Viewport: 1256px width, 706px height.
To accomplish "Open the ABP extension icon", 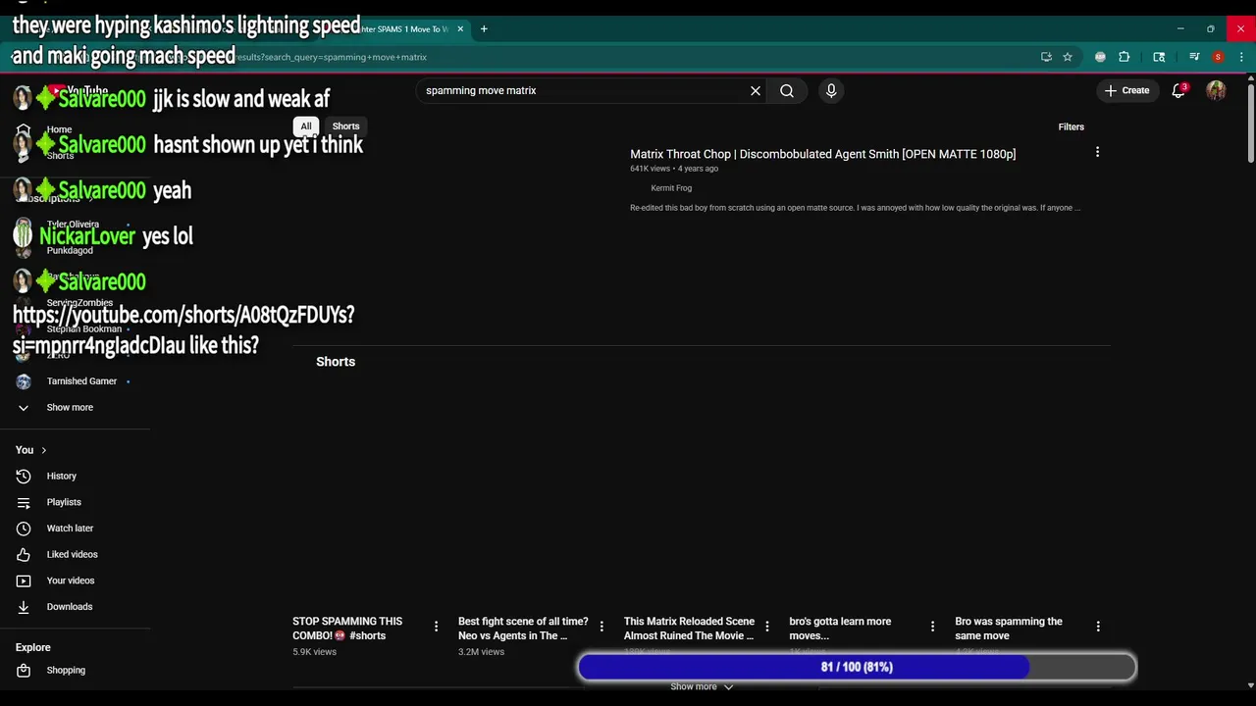I will coord(1100,57).
